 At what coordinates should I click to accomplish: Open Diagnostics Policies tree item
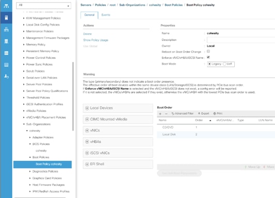tap(45, 171)
